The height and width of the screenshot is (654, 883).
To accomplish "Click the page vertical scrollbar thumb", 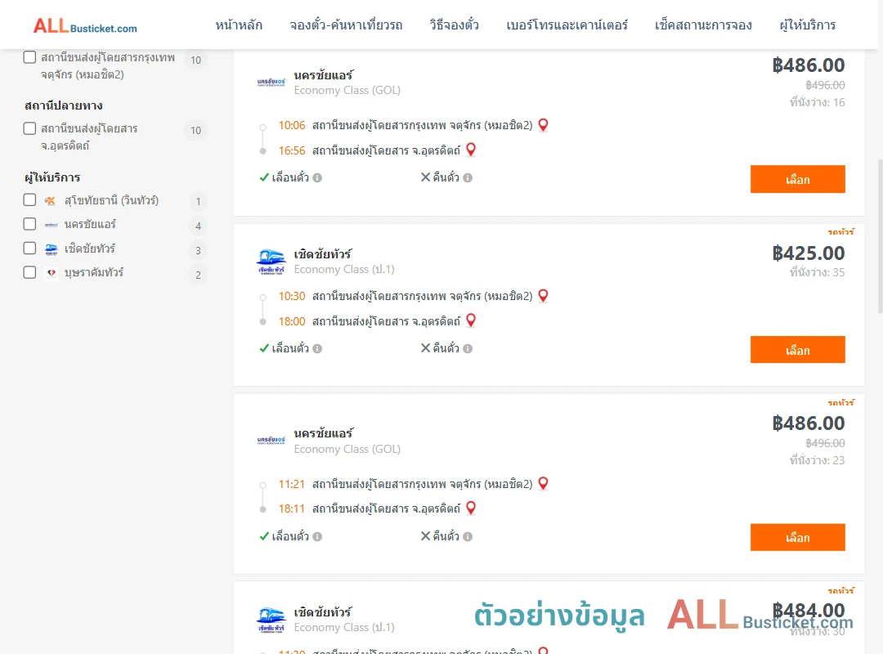I will pos(881,236).
